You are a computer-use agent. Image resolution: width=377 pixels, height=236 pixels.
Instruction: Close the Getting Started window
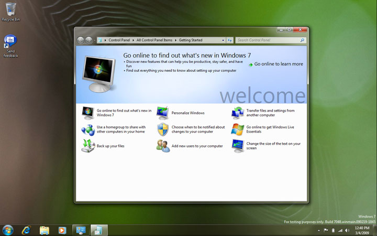300,29
